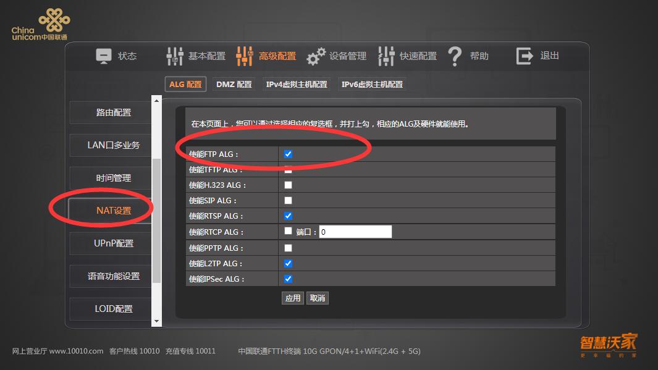Click the 退出 logout arrow icon

pos(525,56)
